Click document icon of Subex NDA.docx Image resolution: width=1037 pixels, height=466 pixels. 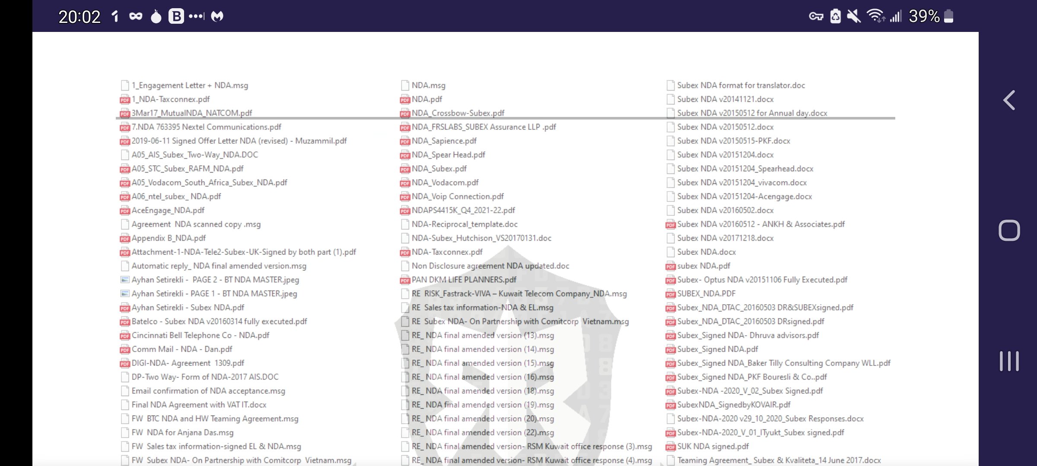[x=671, y=252]
